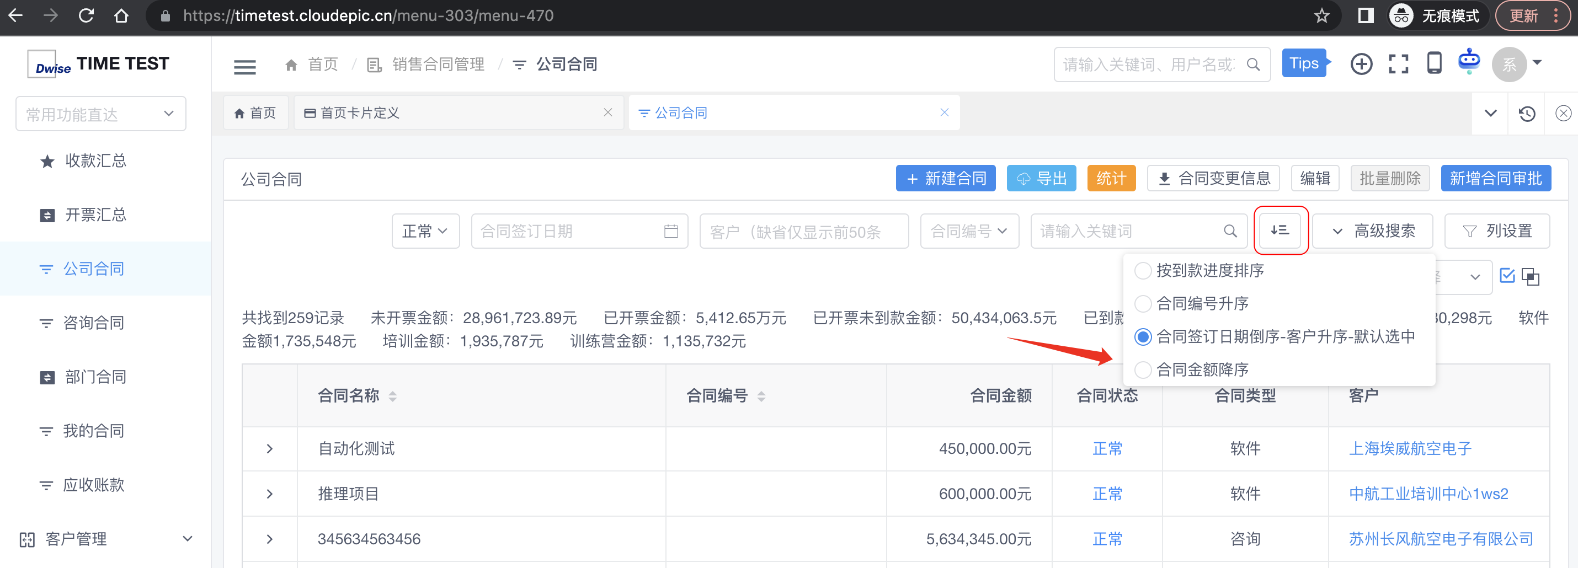Click the 新建合同 button
Screen dimensions: 1578x568
pyautogui.click(x=945, y=179)
